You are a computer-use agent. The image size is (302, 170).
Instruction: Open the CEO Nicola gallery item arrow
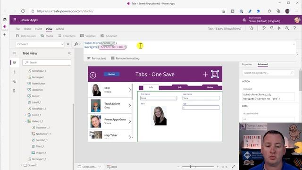tap(130, 90)
